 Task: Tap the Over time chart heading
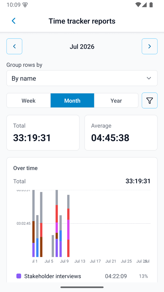25,168
